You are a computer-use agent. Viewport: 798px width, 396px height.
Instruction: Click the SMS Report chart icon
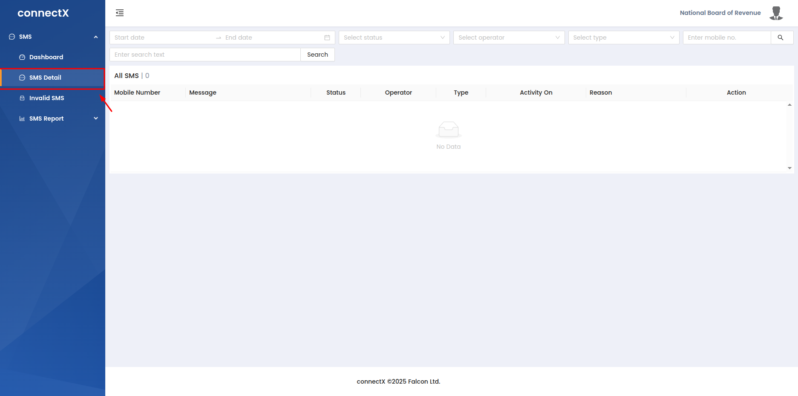pos(22,119)
